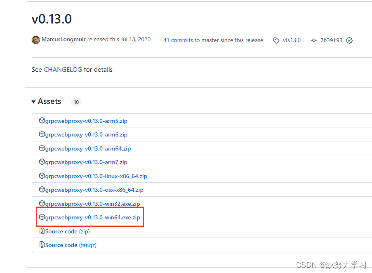Open the 41 commits link
The image size is (372, 273).
pos(178,40)
